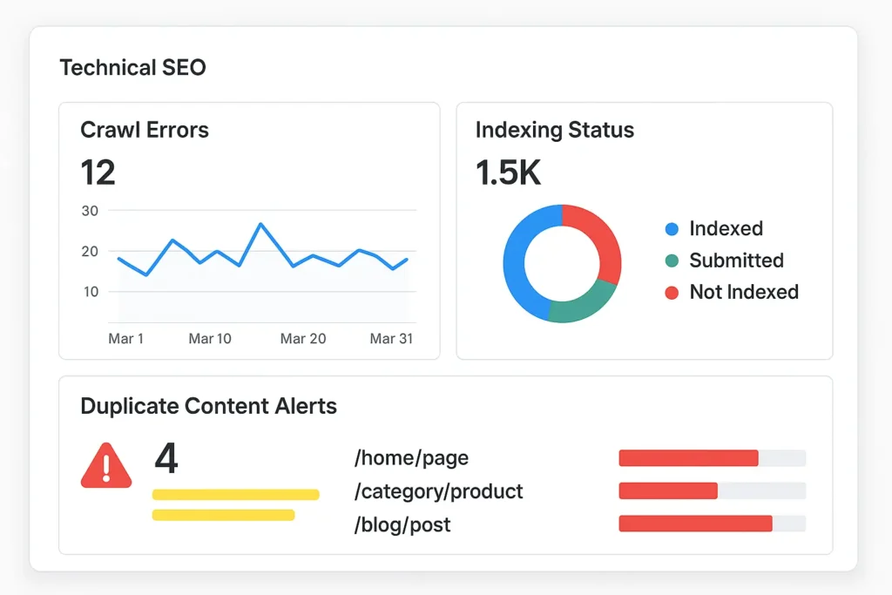
Task: Open the /category/product duplicate link
Action: [438, 491]
